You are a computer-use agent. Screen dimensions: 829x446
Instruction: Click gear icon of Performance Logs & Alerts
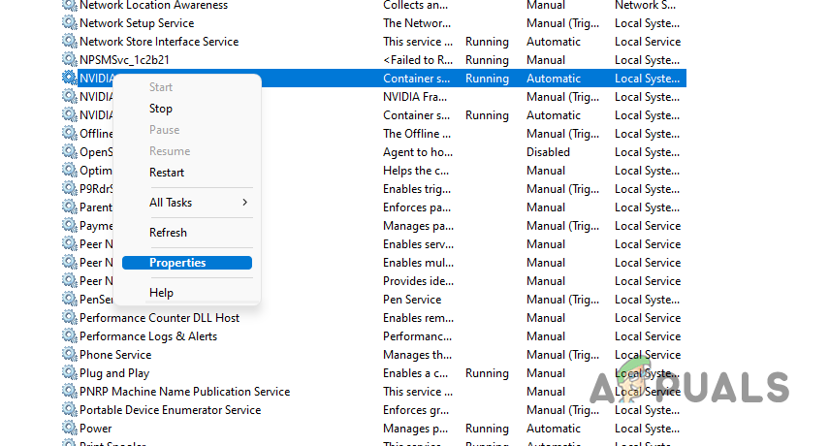(x=69, y=336)
